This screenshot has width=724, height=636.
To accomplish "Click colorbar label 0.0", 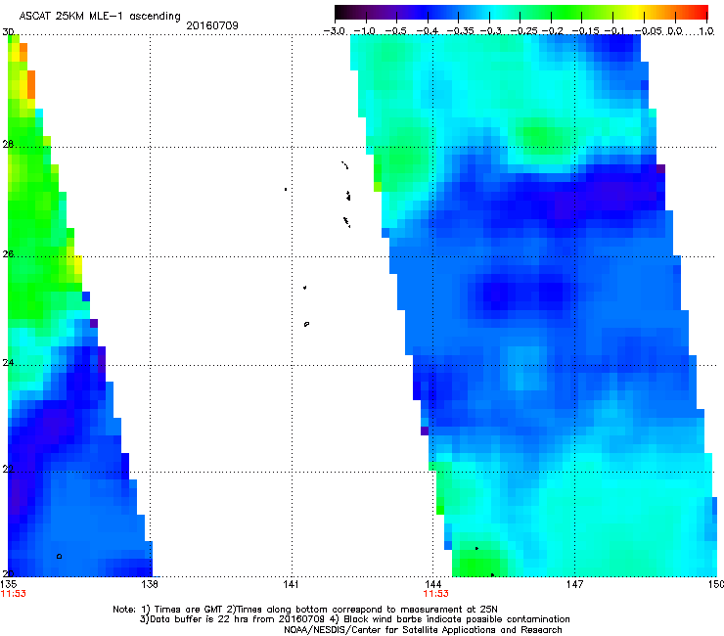I will (675, 31).
